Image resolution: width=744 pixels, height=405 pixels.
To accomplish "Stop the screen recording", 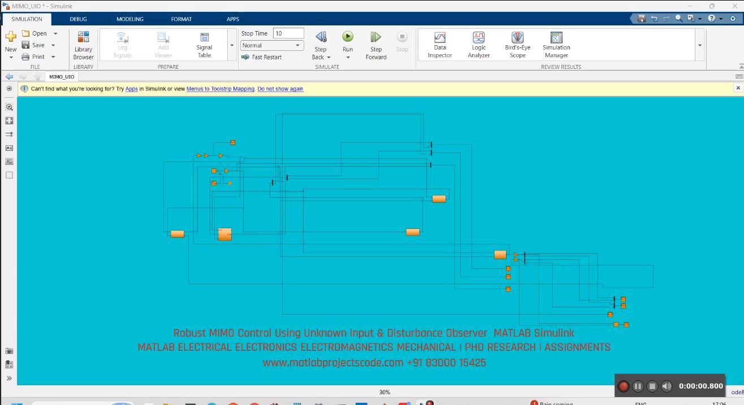I will coord(652,386).
